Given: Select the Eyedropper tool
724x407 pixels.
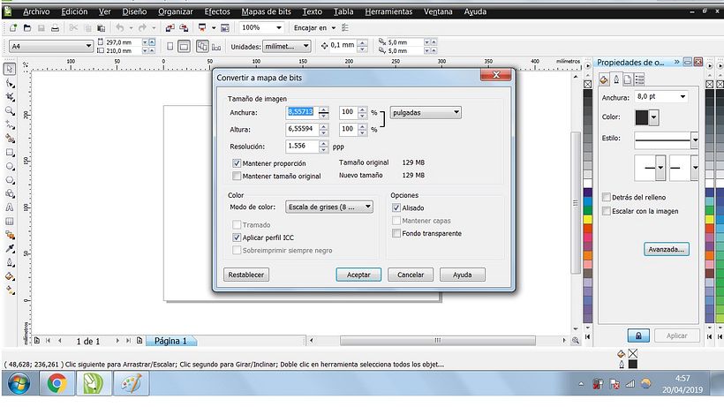Looking at the screenshot, I should pos(9,249).
